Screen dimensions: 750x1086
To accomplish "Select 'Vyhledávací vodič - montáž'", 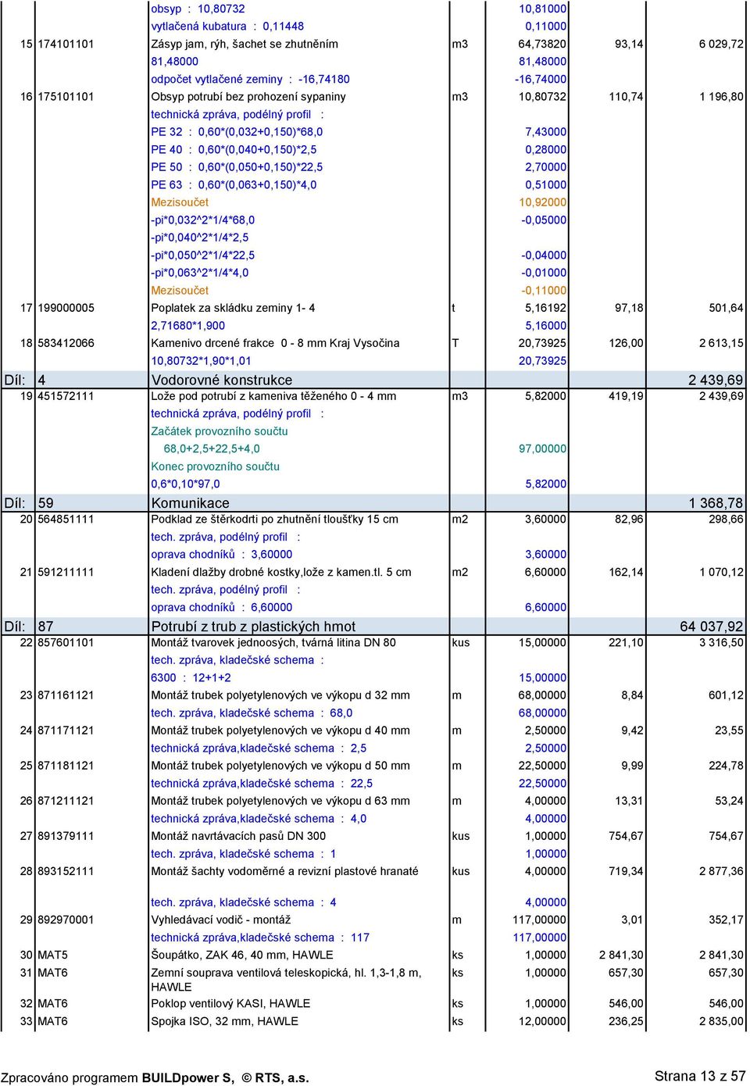I will (x=220, y=920).
